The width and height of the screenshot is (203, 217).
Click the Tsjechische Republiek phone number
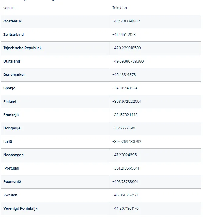(x=127, y=48)
